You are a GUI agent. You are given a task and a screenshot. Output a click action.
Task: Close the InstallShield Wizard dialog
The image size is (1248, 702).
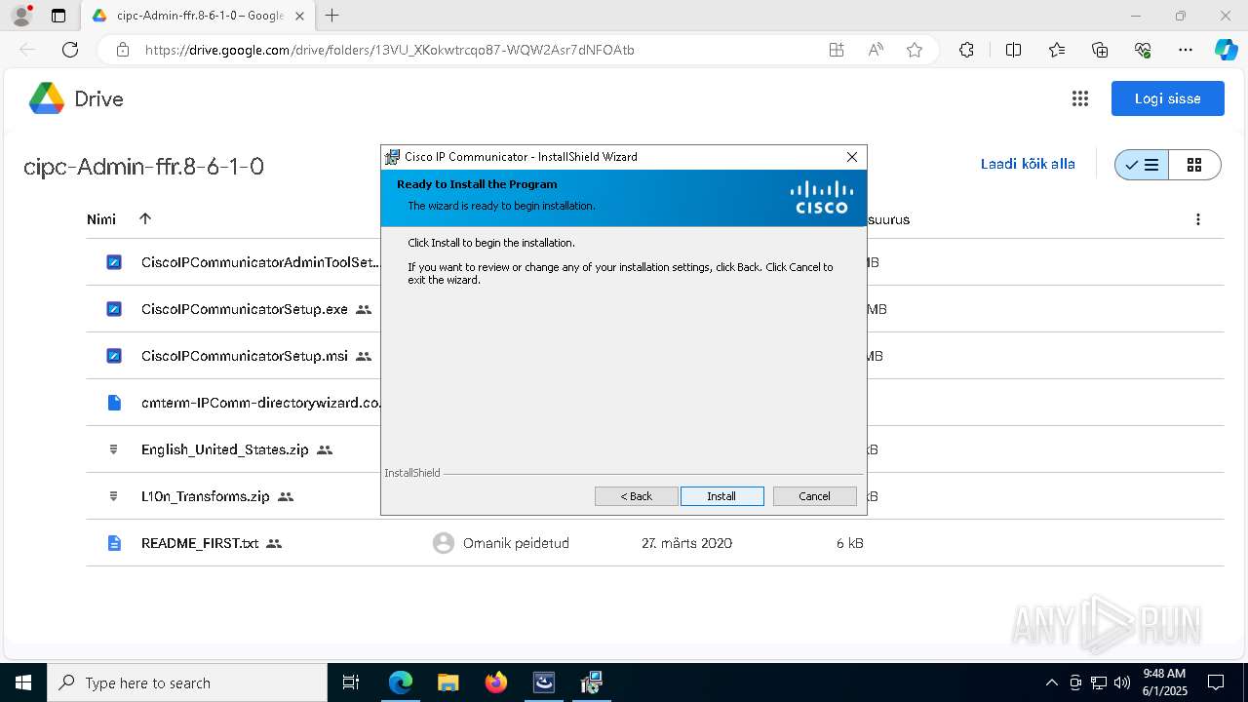[x=851, y=157]
